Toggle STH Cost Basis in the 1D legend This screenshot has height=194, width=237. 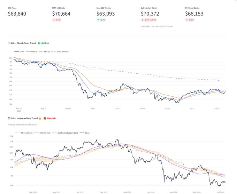point(24,133)
